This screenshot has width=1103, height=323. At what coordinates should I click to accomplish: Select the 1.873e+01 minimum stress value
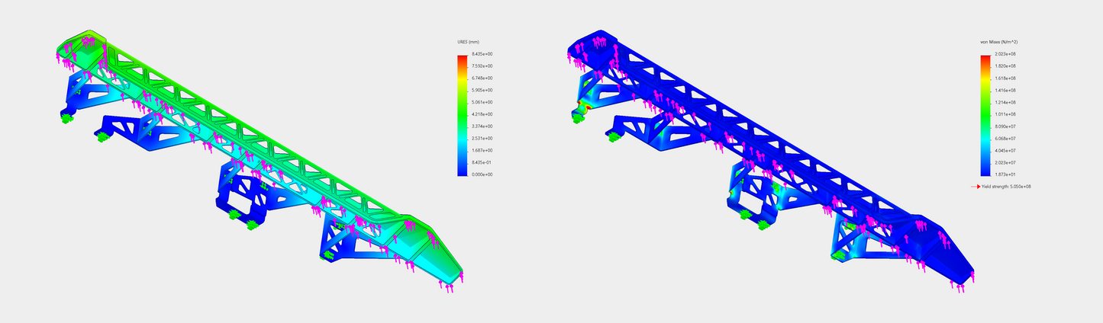[x=1005, y=174]
